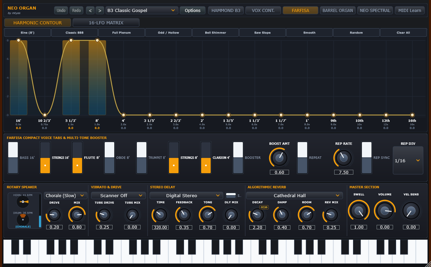The height and width of the screenshot is (267, 431).
Task: Click the master VOLUME knob
Action: tap(385, 211)
